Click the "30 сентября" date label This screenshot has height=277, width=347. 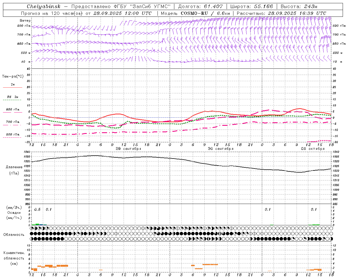point(220,149)
